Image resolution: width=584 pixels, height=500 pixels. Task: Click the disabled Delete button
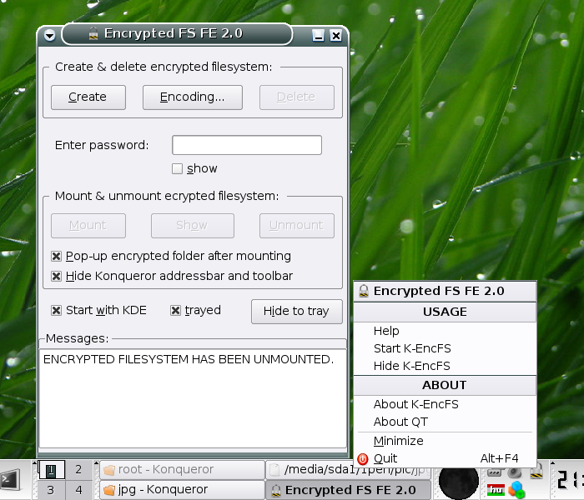[x=297, y=97]
